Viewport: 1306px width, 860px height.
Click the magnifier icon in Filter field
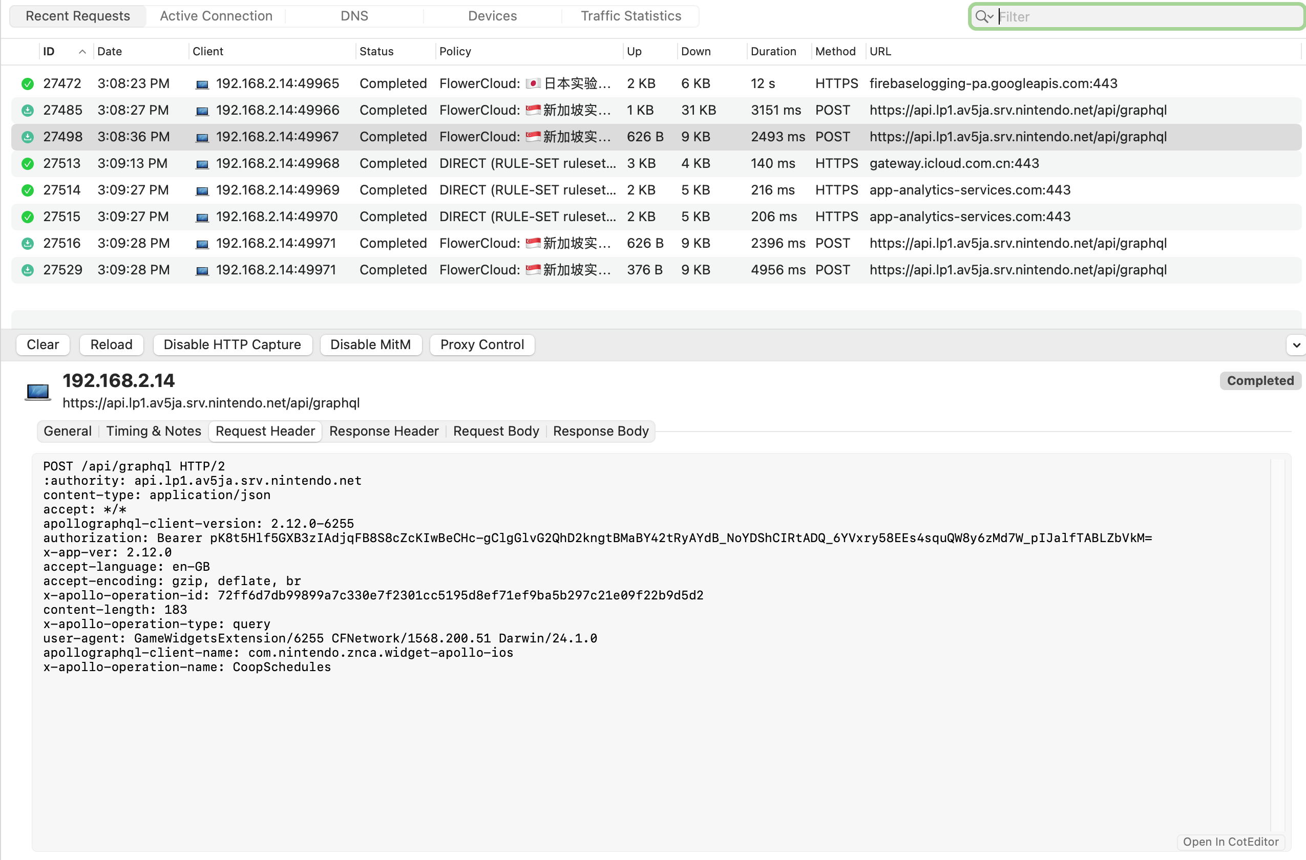(981, 16)
